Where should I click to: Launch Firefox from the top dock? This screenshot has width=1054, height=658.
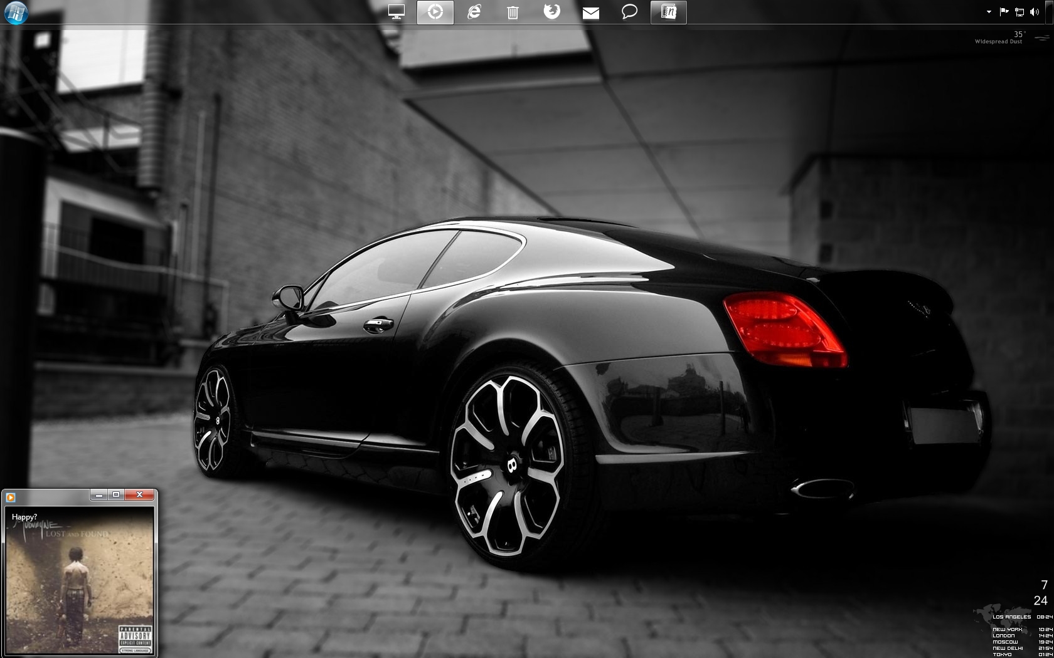point(551,12)
